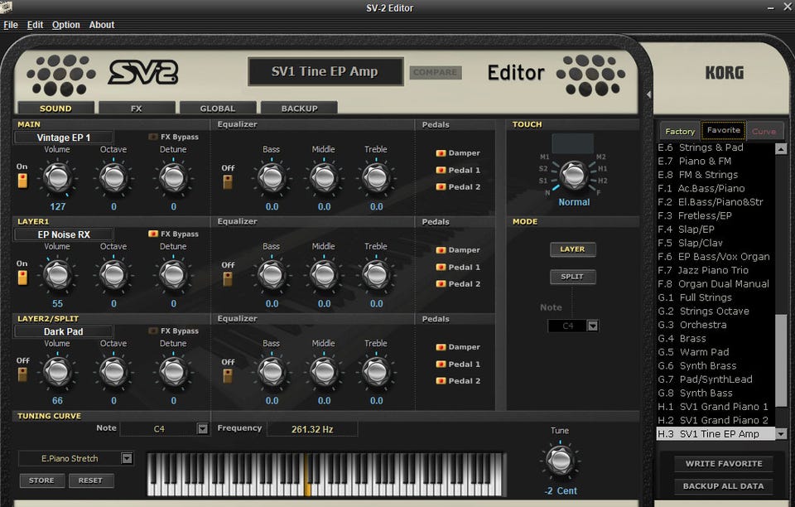The width and height of the screenshot is (795, 507).
Task: Open the E.Piano Stretch tuning curve dropdown
Action: [x=127, y=458]
